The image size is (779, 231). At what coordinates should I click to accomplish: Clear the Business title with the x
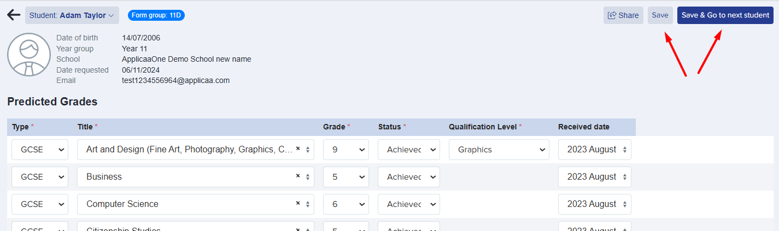[x=298, y=176]
